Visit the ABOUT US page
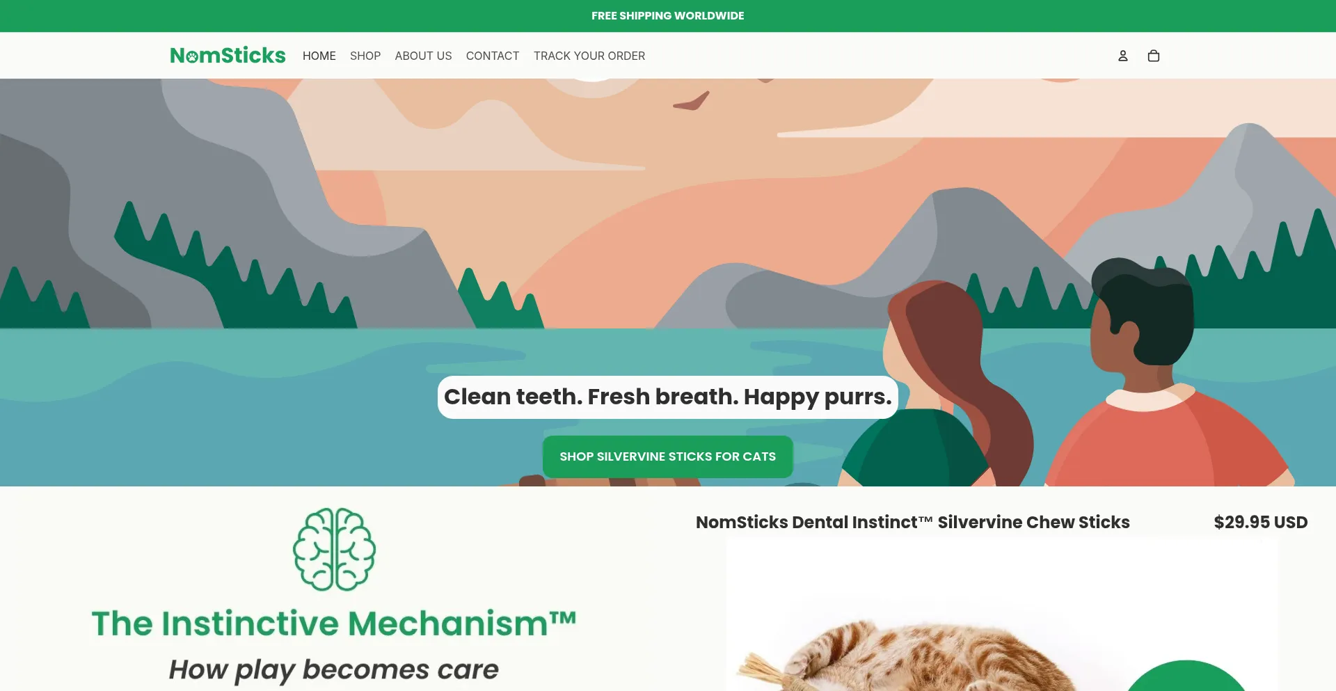 click(x=423, y=56)
